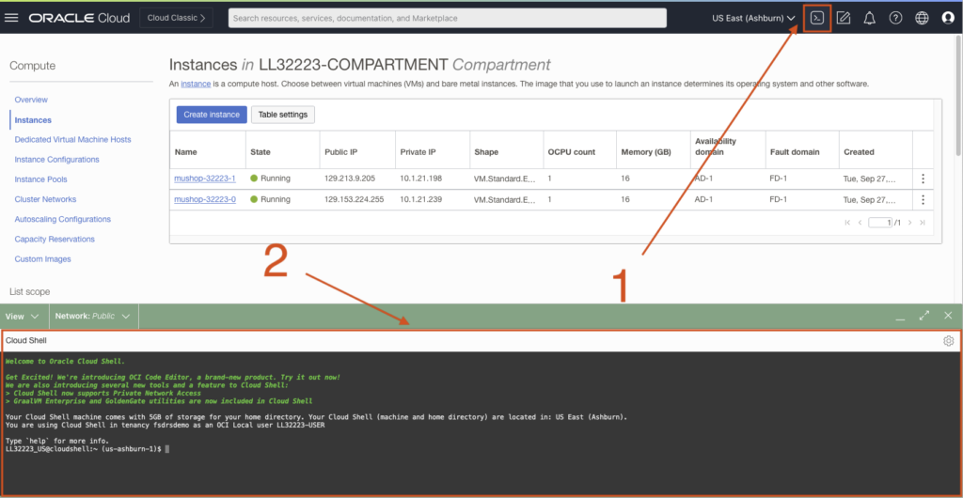
Task: Click the Create instance button
Action: pyautogui.click(x=212, y=115)
